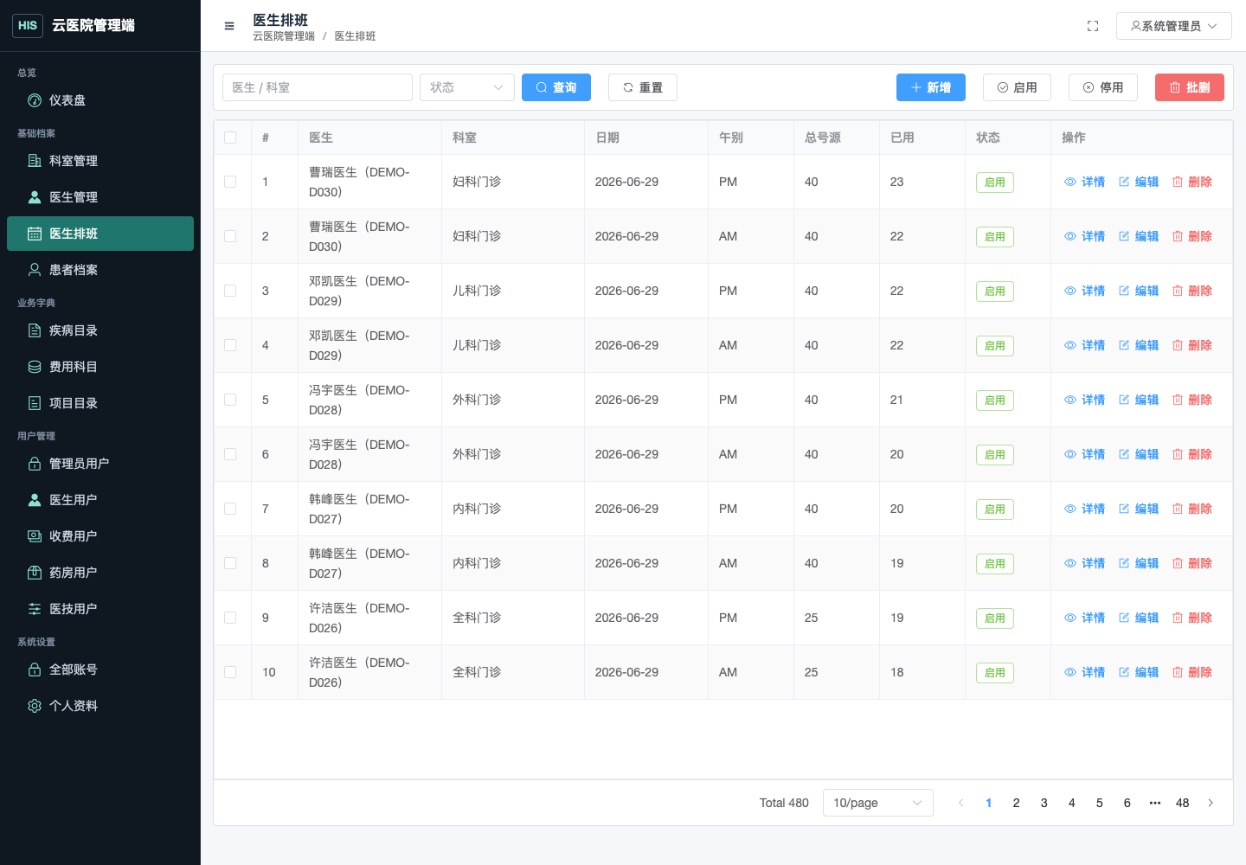Screen dimensions: 1246x865
Task: Open the 系统管理员 user dropdown
Action: coord(1174,26)
